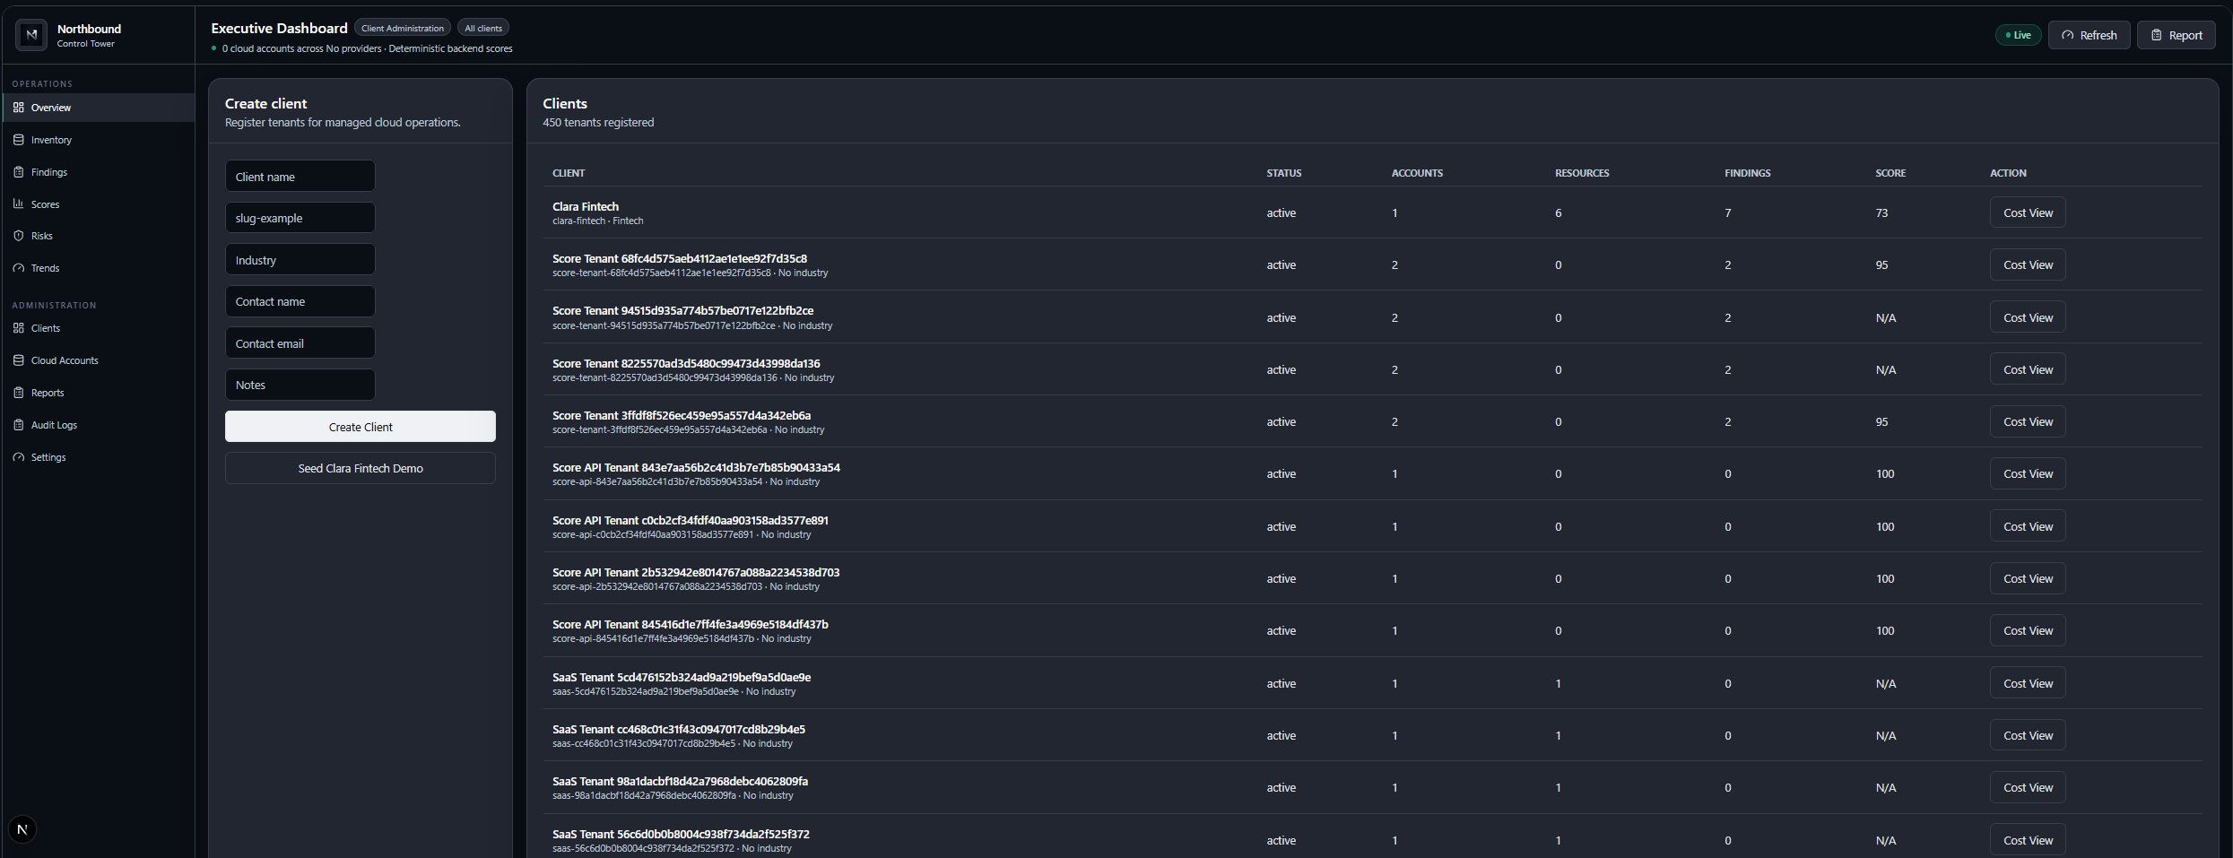Open Cost View for Score Tenant 94515d935a77

pyautogui.click(x=2027, y=317)
